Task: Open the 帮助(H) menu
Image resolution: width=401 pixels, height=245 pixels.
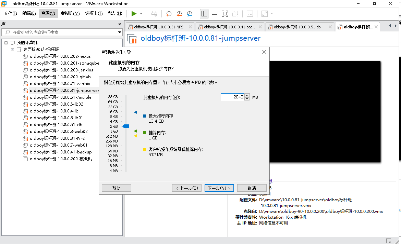Action: tap(115, 13)
